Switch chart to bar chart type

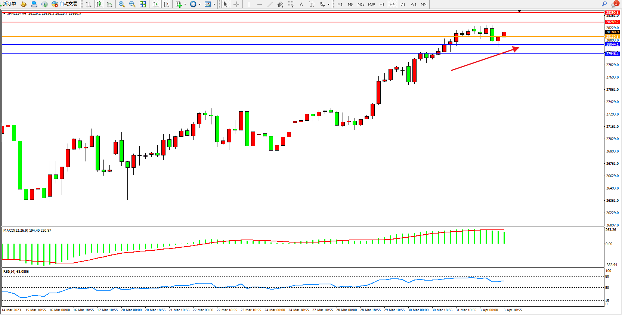(89, 4)
